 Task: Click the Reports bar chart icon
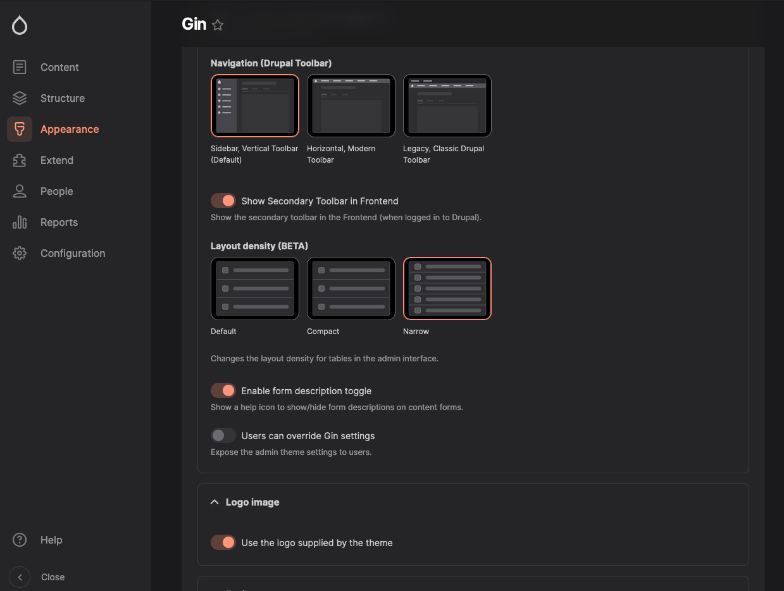(20, 222)
